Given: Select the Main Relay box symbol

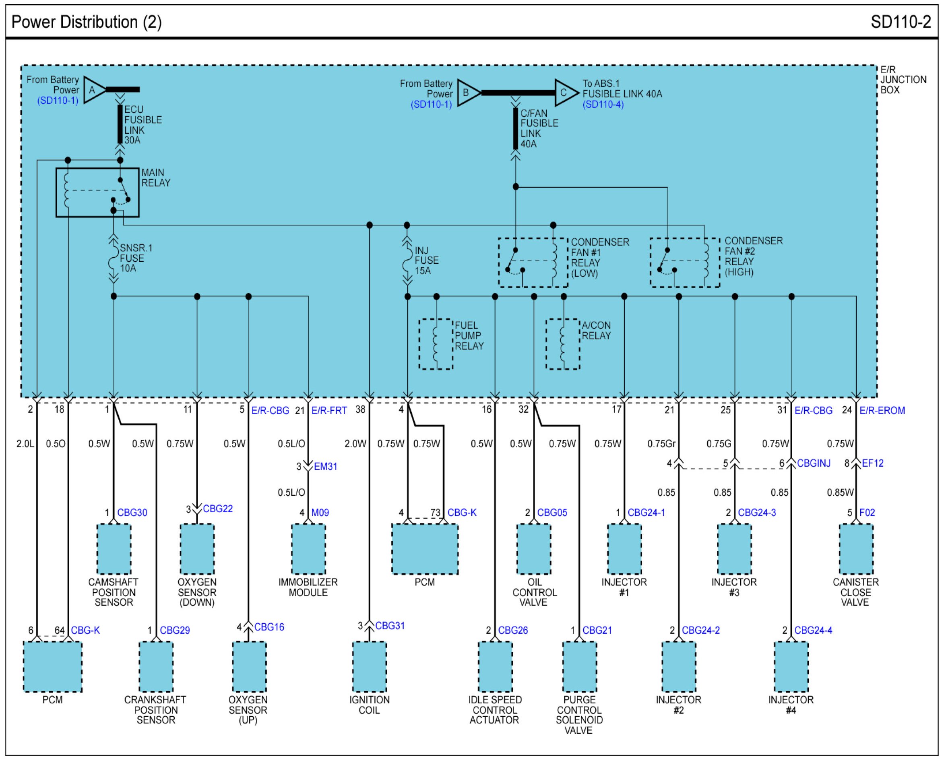Looking at the screenshot, I should (x=97, y=192).
